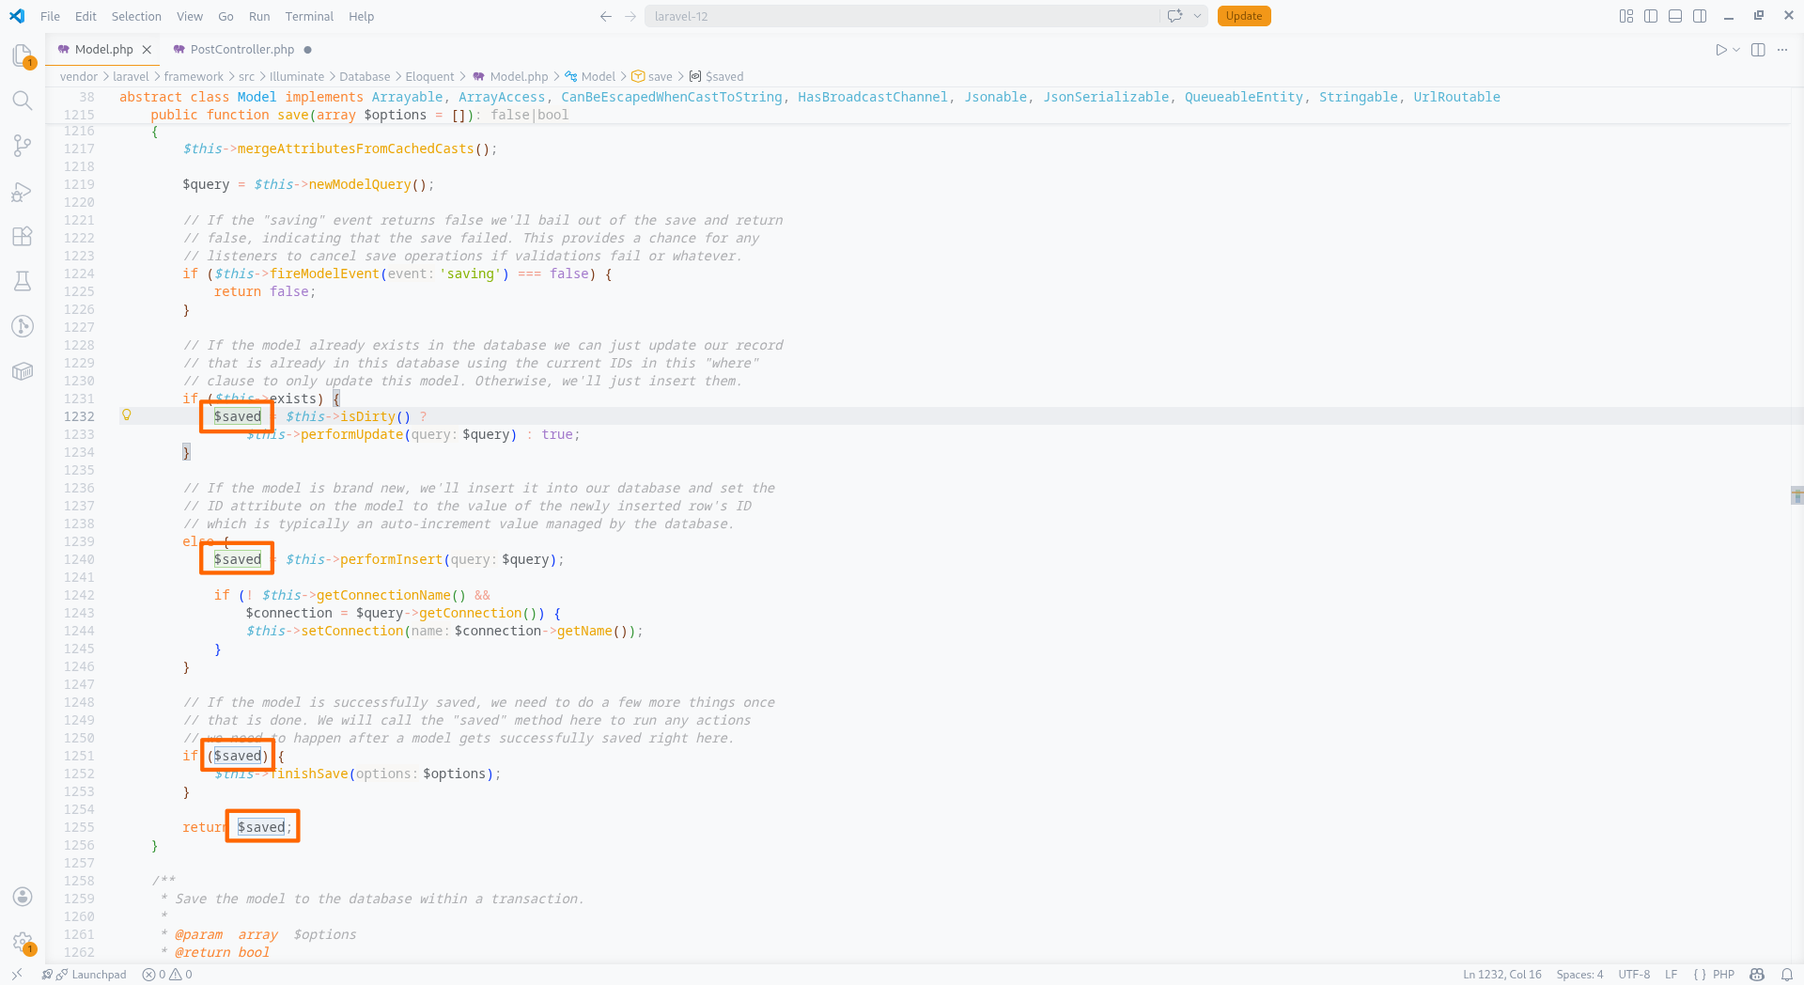Viewport: 1804px width, 985px height.
Task: Click the lightbulb code action on line 1232
Action: click(127, 415)
